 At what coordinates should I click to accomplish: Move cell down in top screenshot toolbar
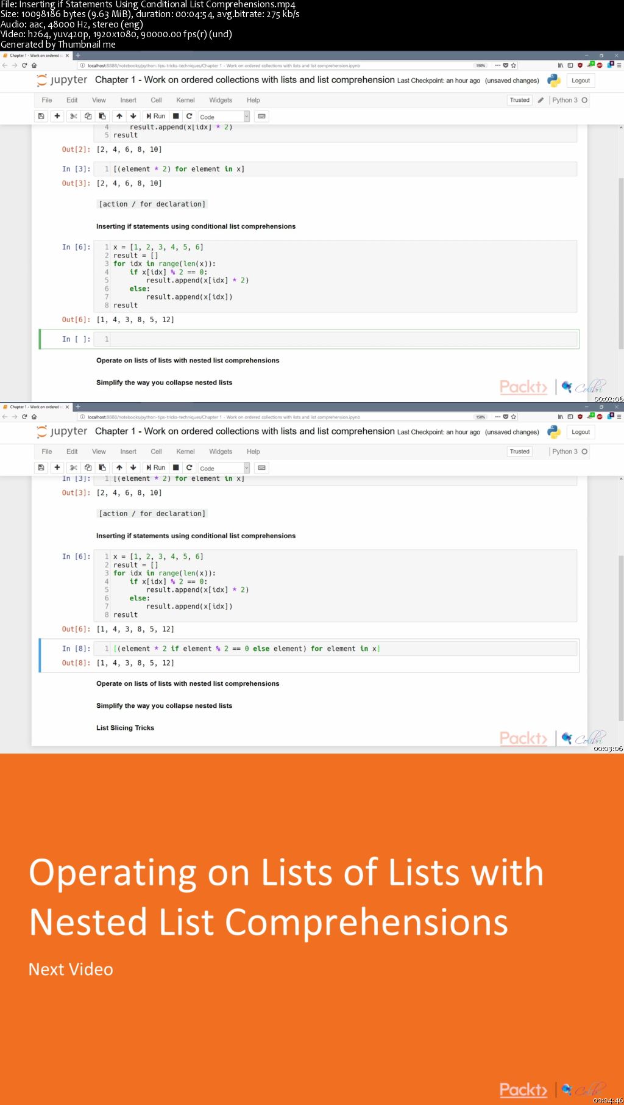(x=133, y=116)
